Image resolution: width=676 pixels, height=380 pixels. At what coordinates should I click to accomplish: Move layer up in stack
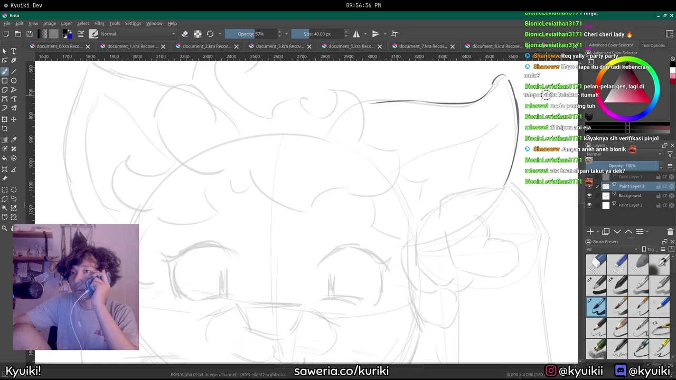click(628, 232)
